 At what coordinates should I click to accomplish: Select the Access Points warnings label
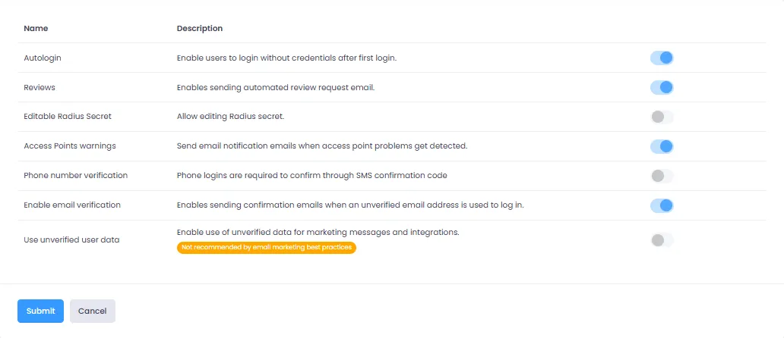pyautogui.click(x=70, y=146)
